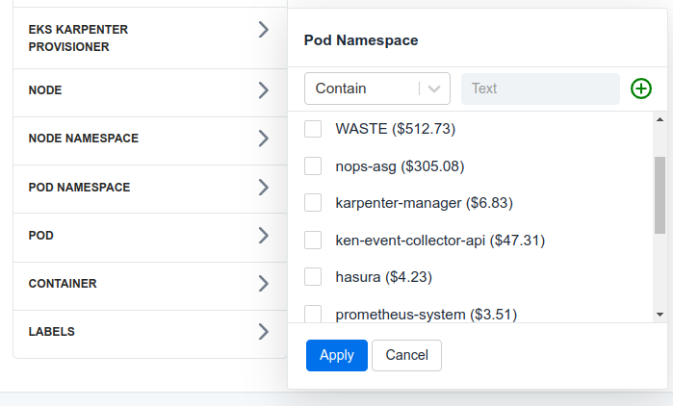Click the prometheus-system ($3.51) label text
The width and height of the screenshot is (673, 406).
coord(427,315)
